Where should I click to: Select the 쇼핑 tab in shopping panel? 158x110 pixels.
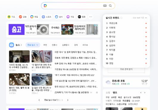pos(108,93)
